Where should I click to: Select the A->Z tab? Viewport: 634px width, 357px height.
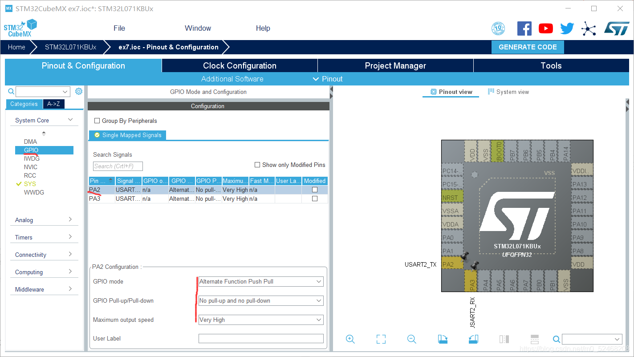coord(53,104)
